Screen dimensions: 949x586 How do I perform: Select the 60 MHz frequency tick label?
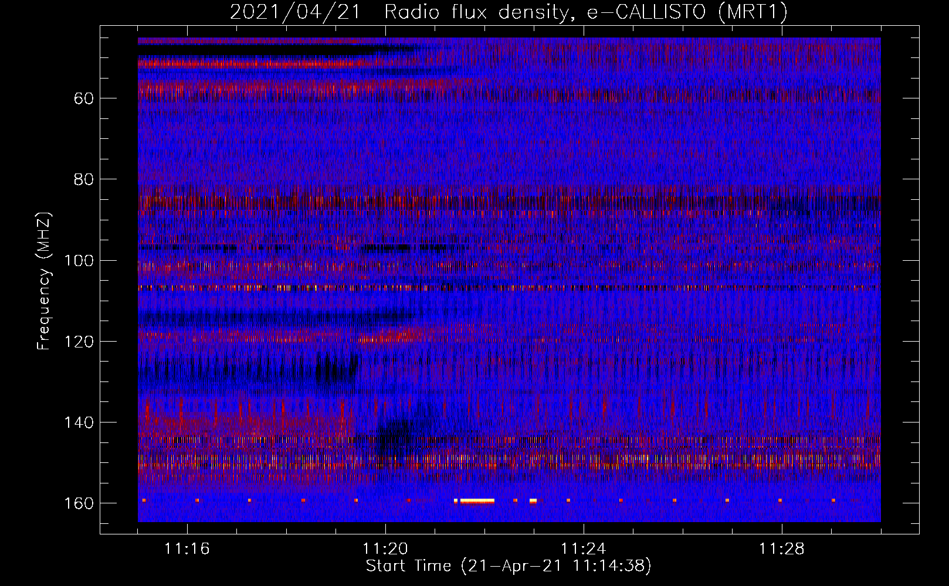point(84,98)
